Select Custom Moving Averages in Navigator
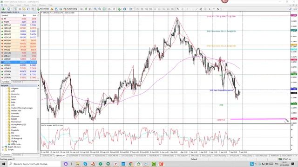The image size is (298, 167). click(22, 108)
